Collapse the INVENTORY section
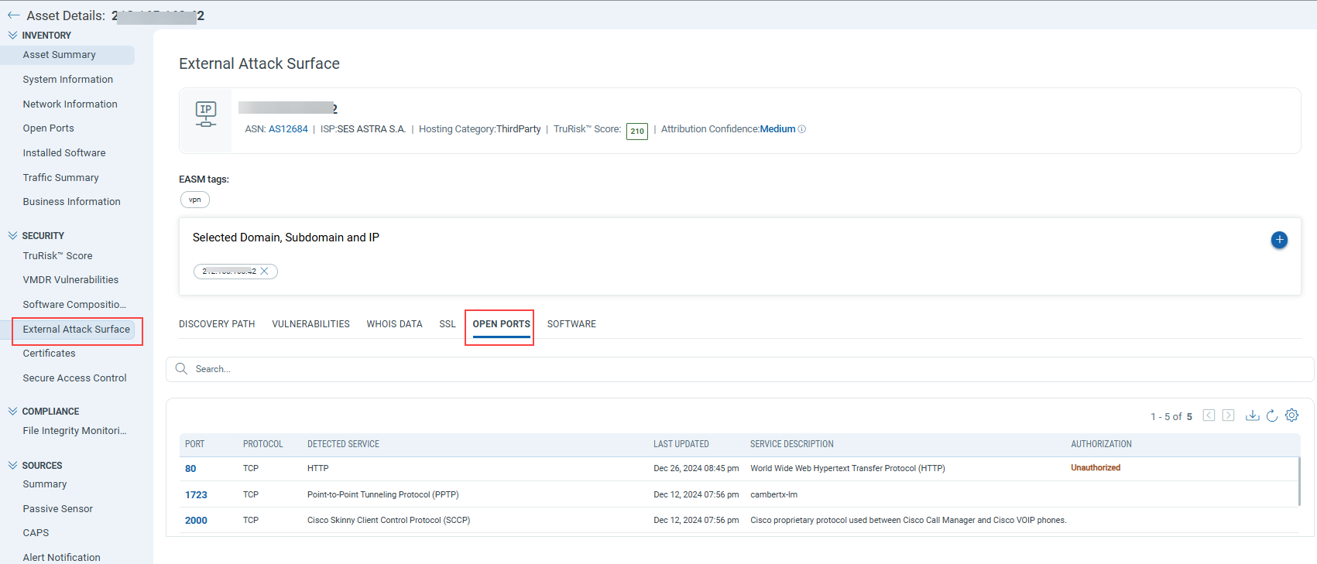The image size is (1317, 564). click(x=12, y=36)
